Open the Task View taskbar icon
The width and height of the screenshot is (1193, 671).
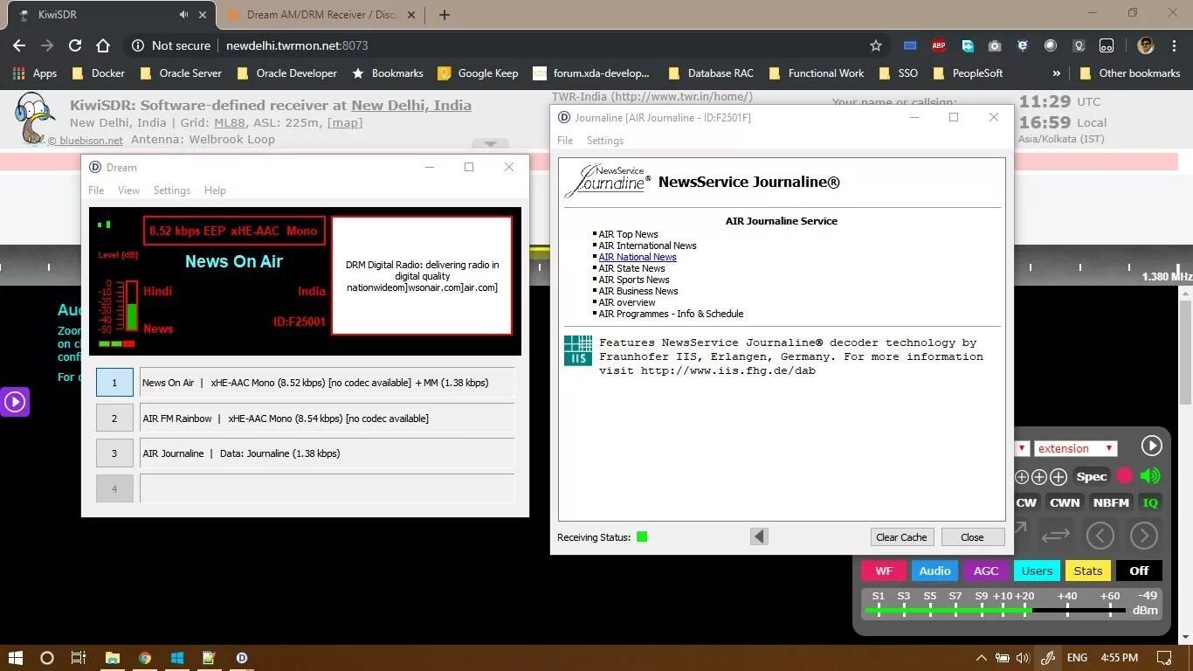pos(79,658)
